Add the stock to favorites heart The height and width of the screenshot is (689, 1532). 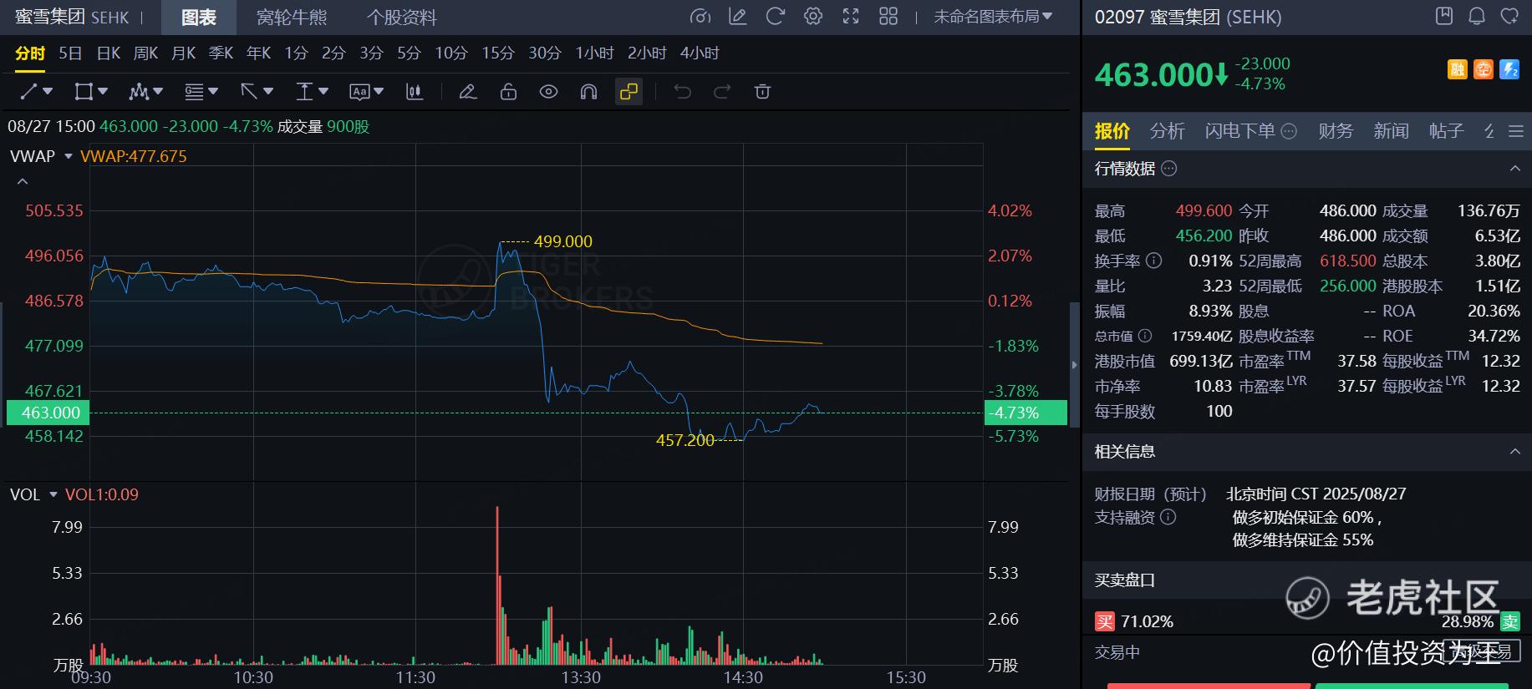(x=1509, y=16)
